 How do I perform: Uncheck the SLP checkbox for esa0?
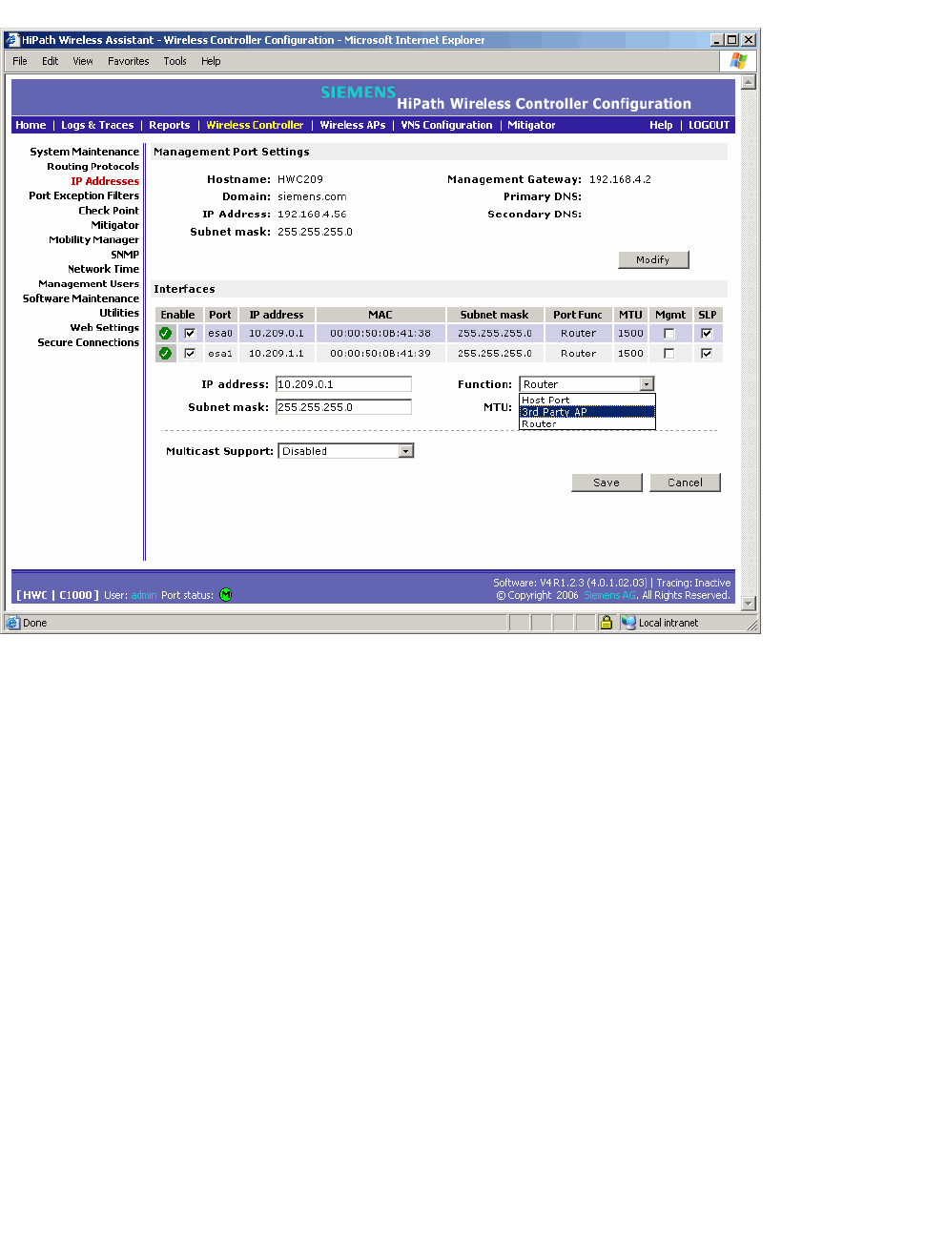[x=707, y=334]
